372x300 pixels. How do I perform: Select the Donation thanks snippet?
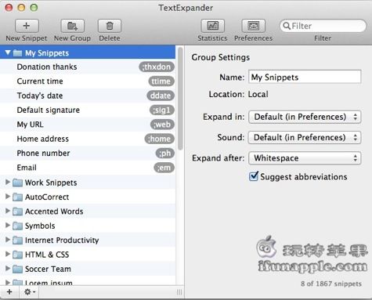point(88,67)
